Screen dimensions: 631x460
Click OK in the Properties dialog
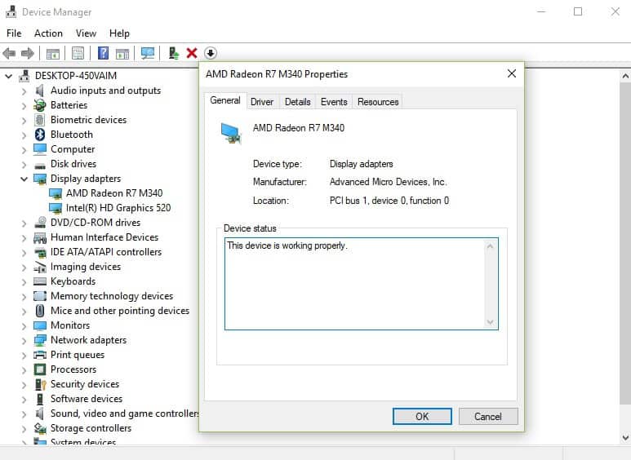pyautogui.click(x=422, y=416)
